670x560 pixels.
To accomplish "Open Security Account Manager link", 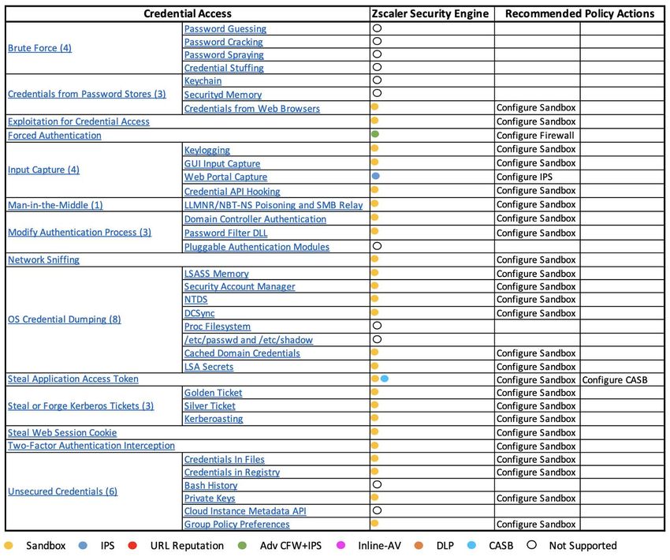I will (x=240, y=286).
